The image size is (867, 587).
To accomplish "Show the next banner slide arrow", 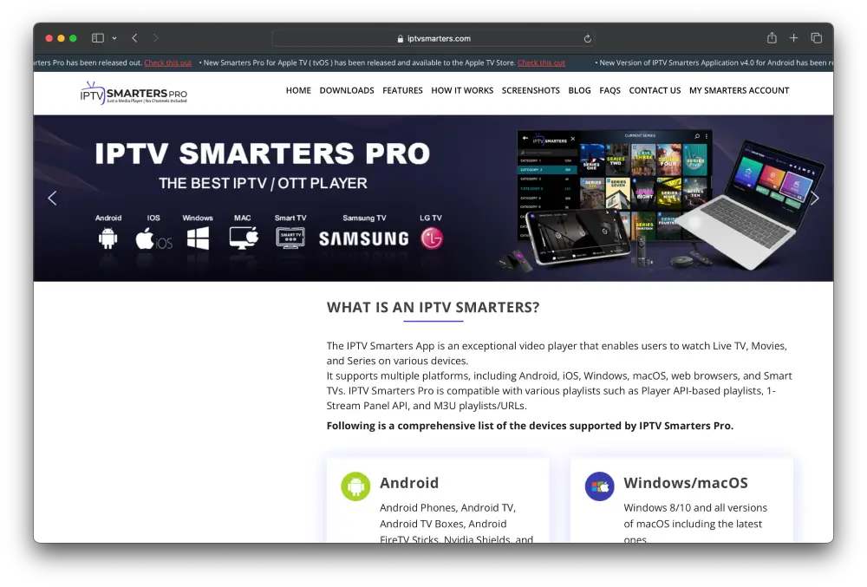I will (x=814, y=198).
